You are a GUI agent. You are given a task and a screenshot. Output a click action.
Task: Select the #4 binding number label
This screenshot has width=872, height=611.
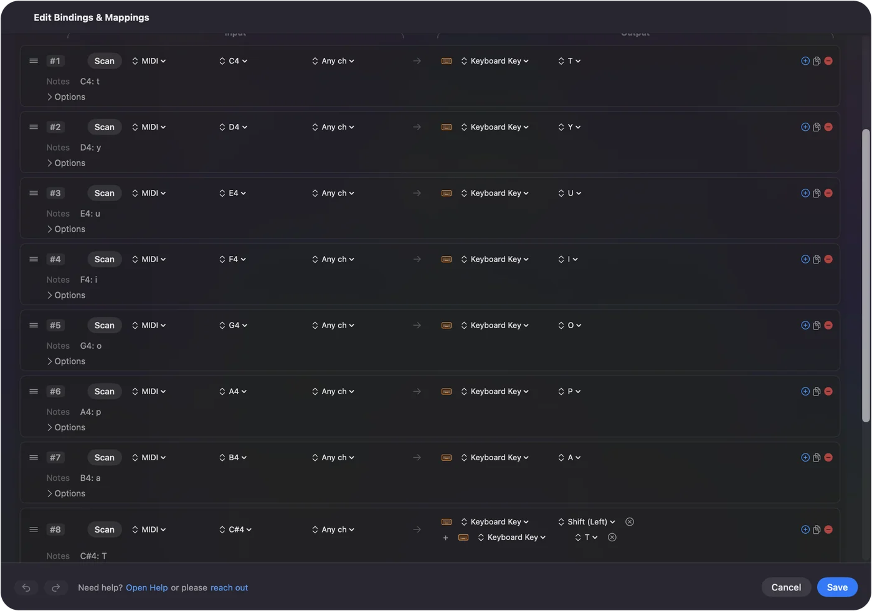55,259
